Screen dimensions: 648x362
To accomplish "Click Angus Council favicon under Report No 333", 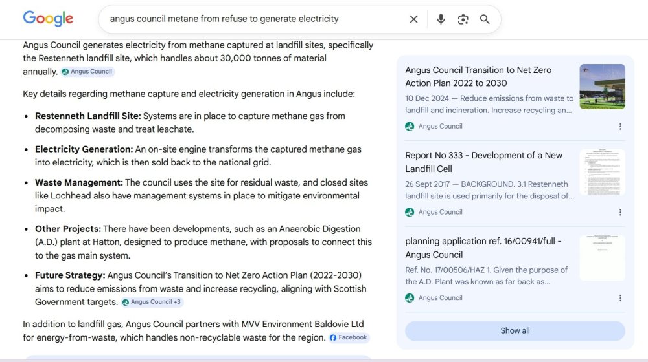I will point(410,212).
